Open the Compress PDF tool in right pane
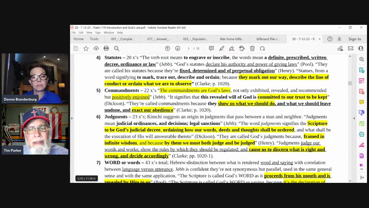 362,134
